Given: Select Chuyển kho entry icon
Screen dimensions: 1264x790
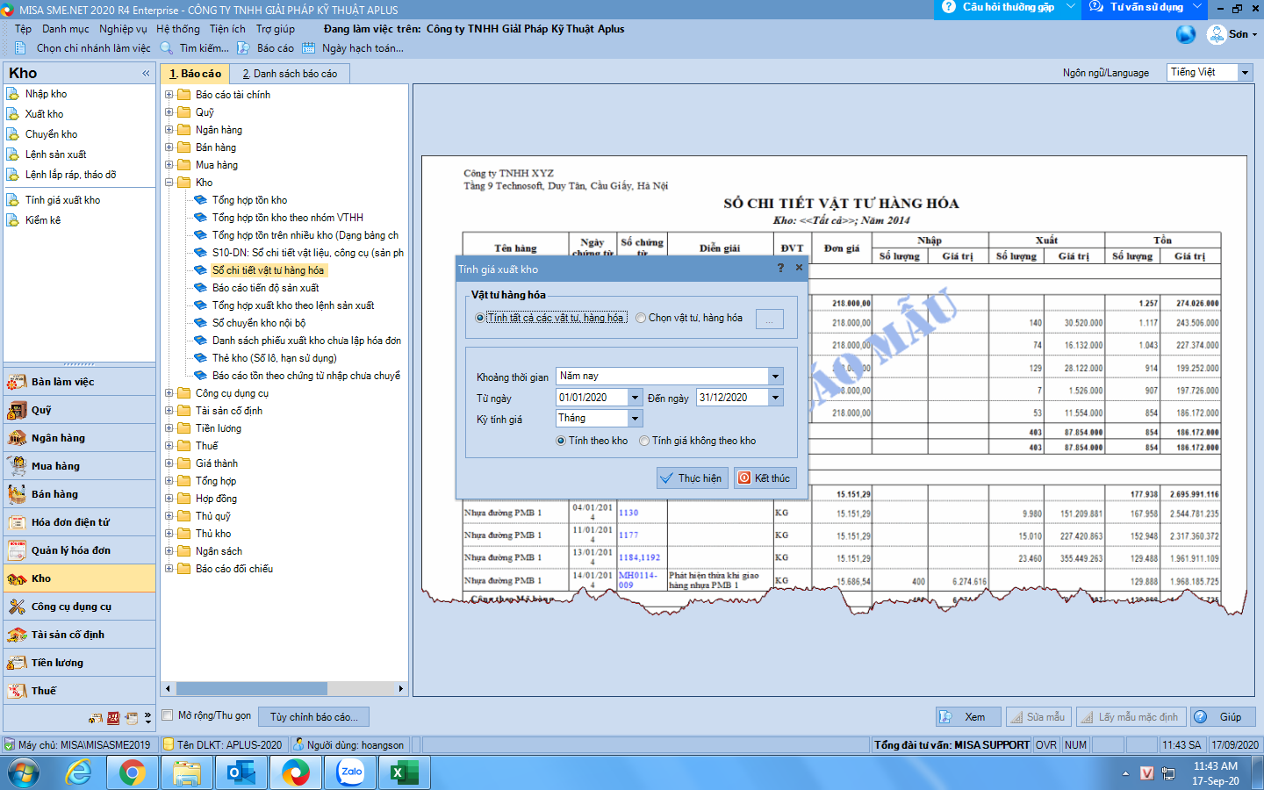Looking at the screenshot, I should (x=13, y=134).
